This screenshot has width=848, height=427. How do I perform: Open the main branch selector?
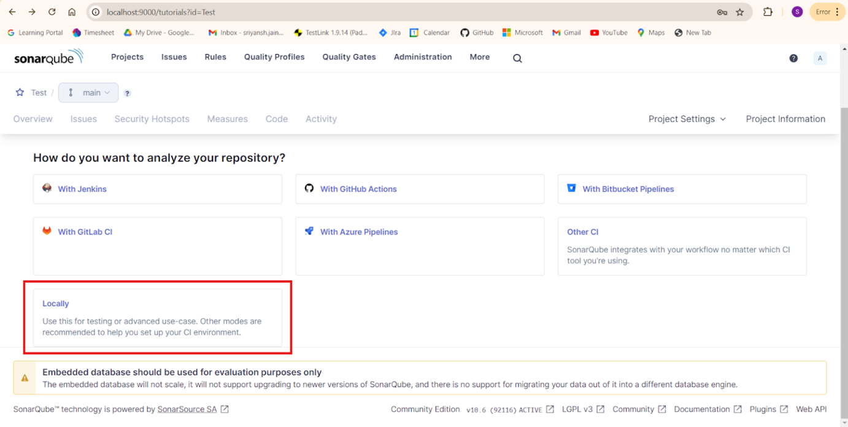pyautogui.click(x=88, y=93)
